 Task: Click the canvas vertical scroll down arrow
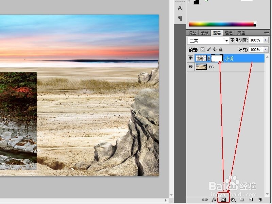171,195
